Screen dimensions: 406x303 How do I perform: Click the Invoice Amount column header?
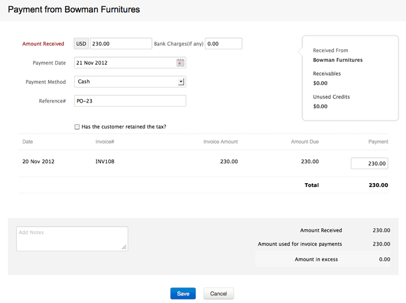click(220, 142)
